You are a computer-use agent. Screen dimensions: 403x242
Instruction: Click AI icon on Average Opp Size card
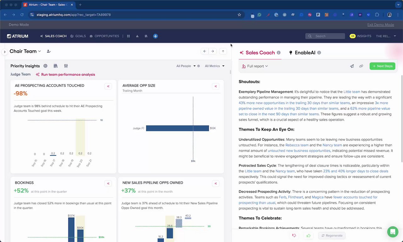pos(216,86)
